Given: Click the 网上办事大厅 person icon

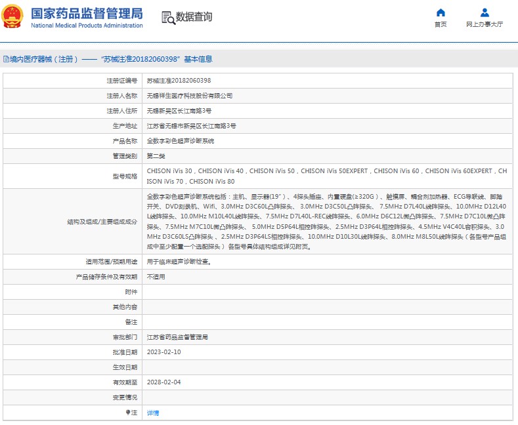Looking at the screenshot, I should pyautogui.click(x=485, y=12).
